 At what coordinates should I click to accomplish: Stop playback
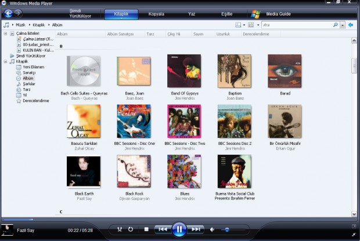pos(146,229)
